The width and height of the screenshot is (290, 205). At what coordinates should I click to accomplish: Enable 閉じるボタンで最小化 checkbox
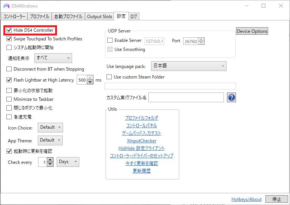[9, 108]
